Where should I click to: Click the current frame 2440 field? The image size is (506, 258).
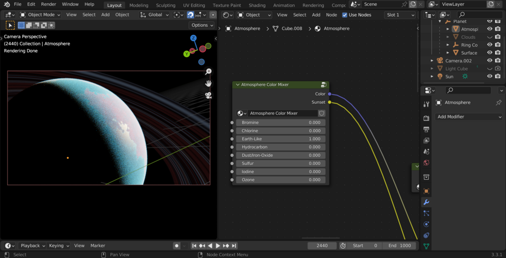[322, 246]
